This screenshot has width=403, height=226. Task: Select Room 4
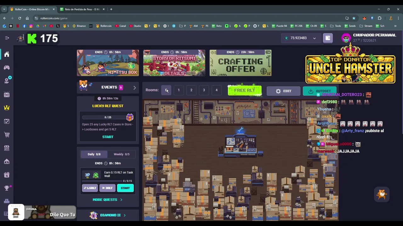coord(216,90)
